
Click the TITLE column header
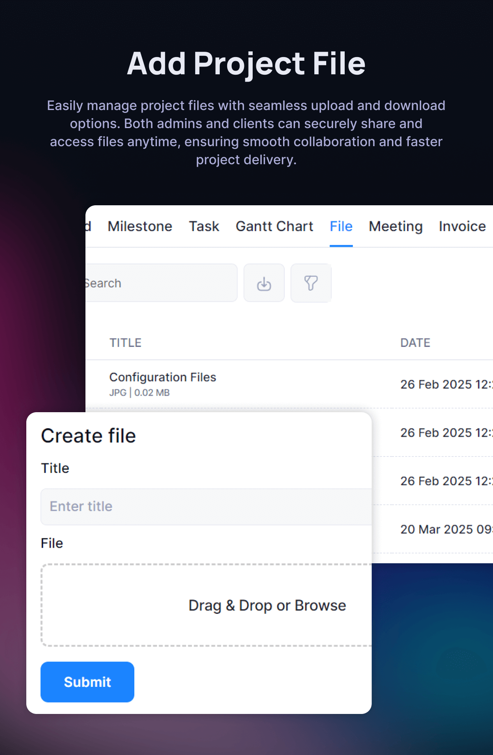tap(125, 343)
